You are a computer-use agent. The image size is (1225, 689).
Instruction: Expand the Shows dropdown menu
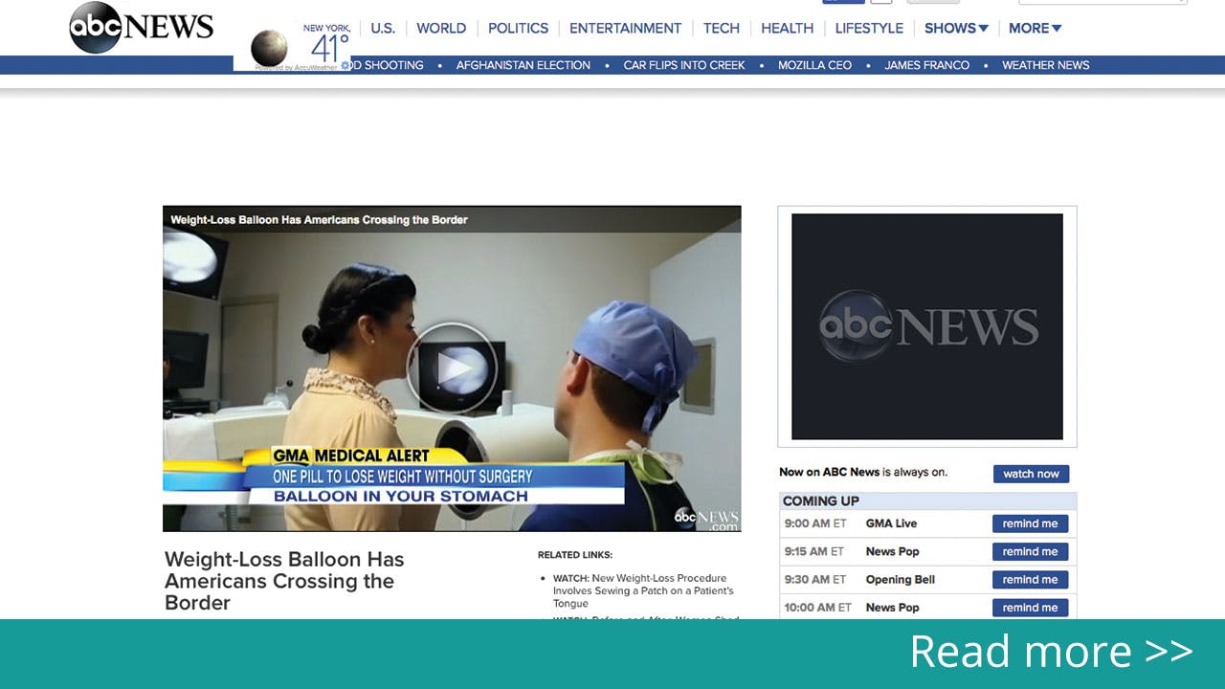(x=956, y=28)
